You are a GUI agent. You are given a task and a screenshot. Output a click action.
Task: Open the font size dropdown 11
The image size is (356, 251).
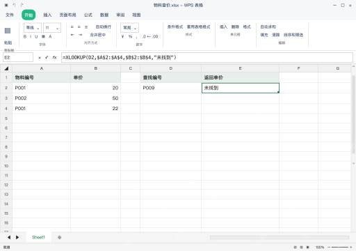click(x=52, y=28)
